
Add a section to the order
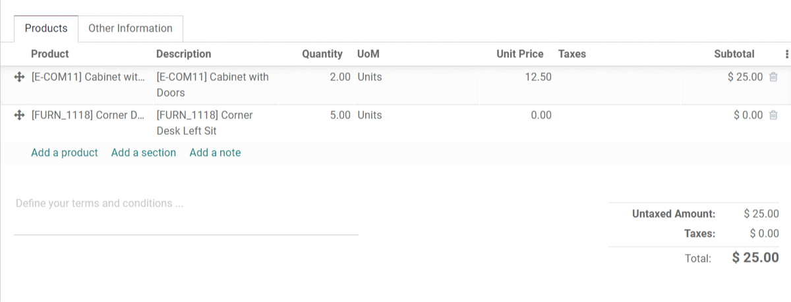point(144,153)
